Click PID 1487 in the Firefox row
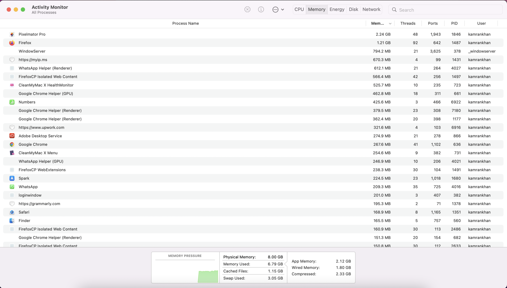This screenshot has height=288, width=507. pos(456,43)
